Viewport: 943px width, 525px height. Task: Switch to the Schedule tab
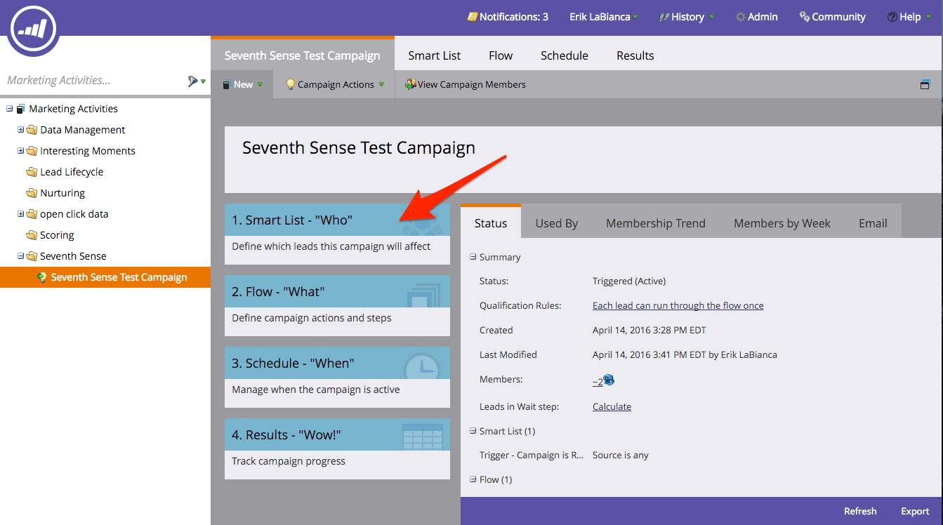[565, 55]
